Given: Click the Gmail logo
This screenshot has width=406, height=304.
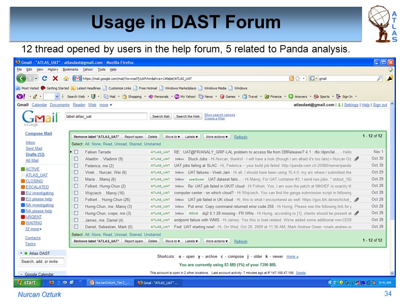Looking at the screenshot, I should (x=40, y=118).
